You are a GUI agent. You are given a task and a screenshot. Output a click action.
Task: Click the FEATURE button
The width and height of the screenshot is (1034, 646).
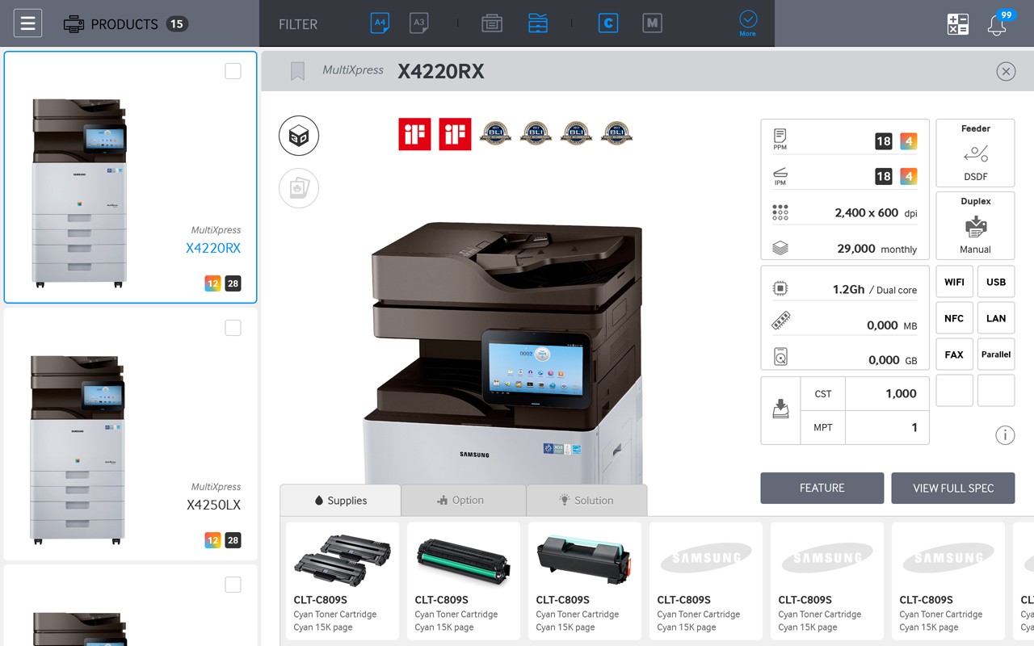(x=822, y=488)
